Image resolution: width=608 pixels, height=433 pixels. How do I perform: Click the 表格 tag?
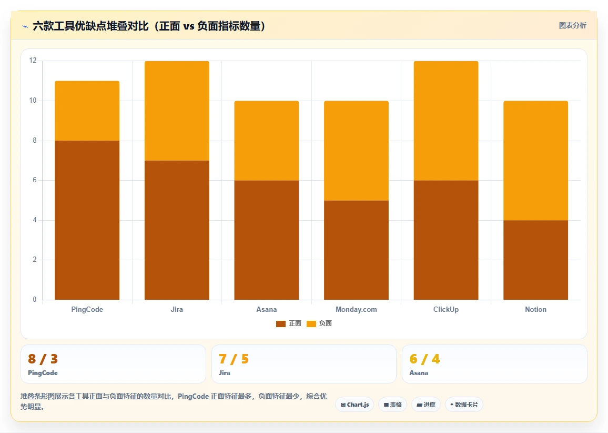click(x=392, y=405)
